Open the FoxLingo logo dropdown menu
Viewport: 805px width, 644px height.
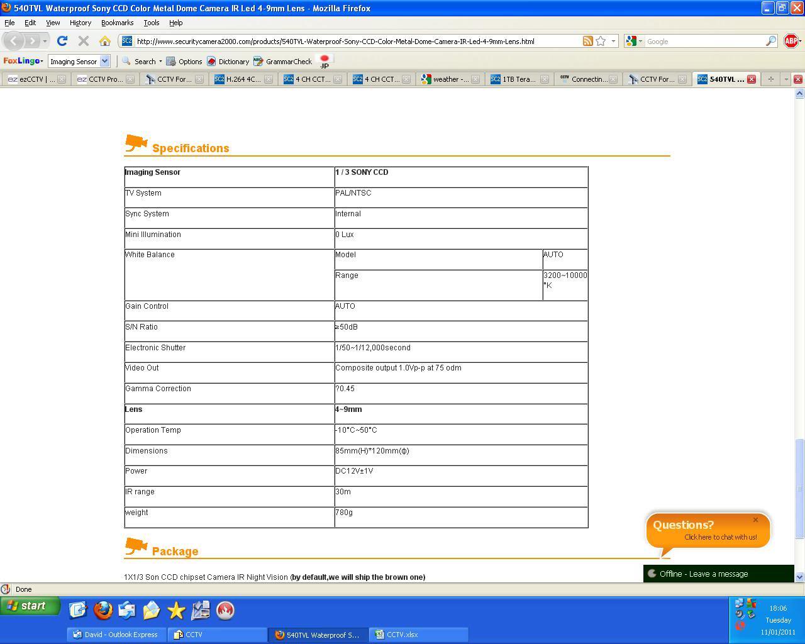click(x=23, y=61)
